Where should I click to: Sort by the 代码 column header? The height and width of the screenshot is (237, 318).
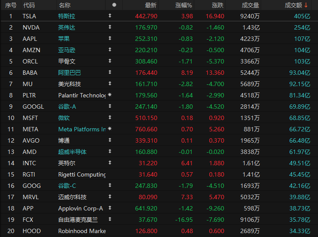[x=29, y=5]
